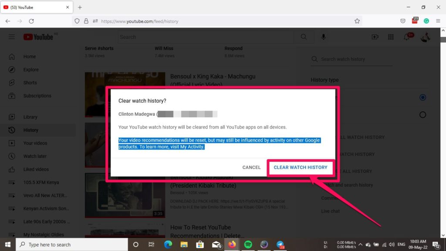Open the Mail app from the taskbar

coord(216,244)
